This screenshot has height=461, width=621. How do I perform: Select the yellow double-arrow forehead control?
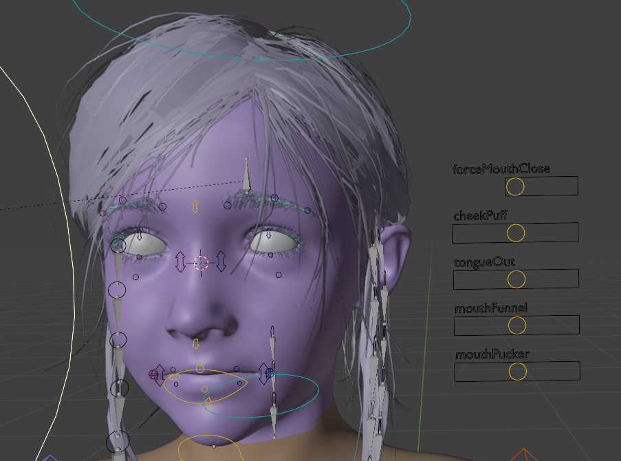pyautogui.click(x=195, y=206)
